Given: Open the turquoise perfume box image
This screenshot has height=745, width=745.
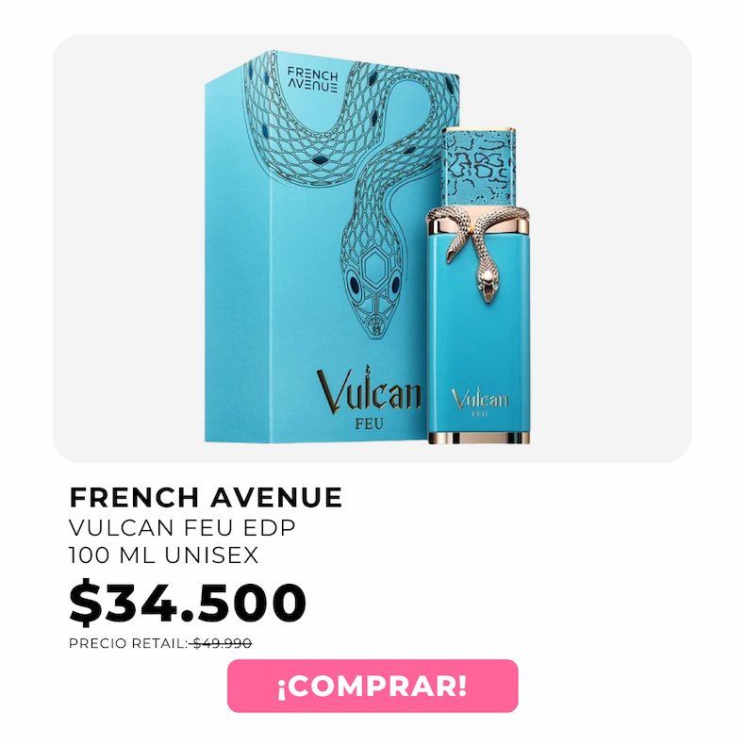Looking at the screenshot, I should pyautogui.click(x=316, y=247).
